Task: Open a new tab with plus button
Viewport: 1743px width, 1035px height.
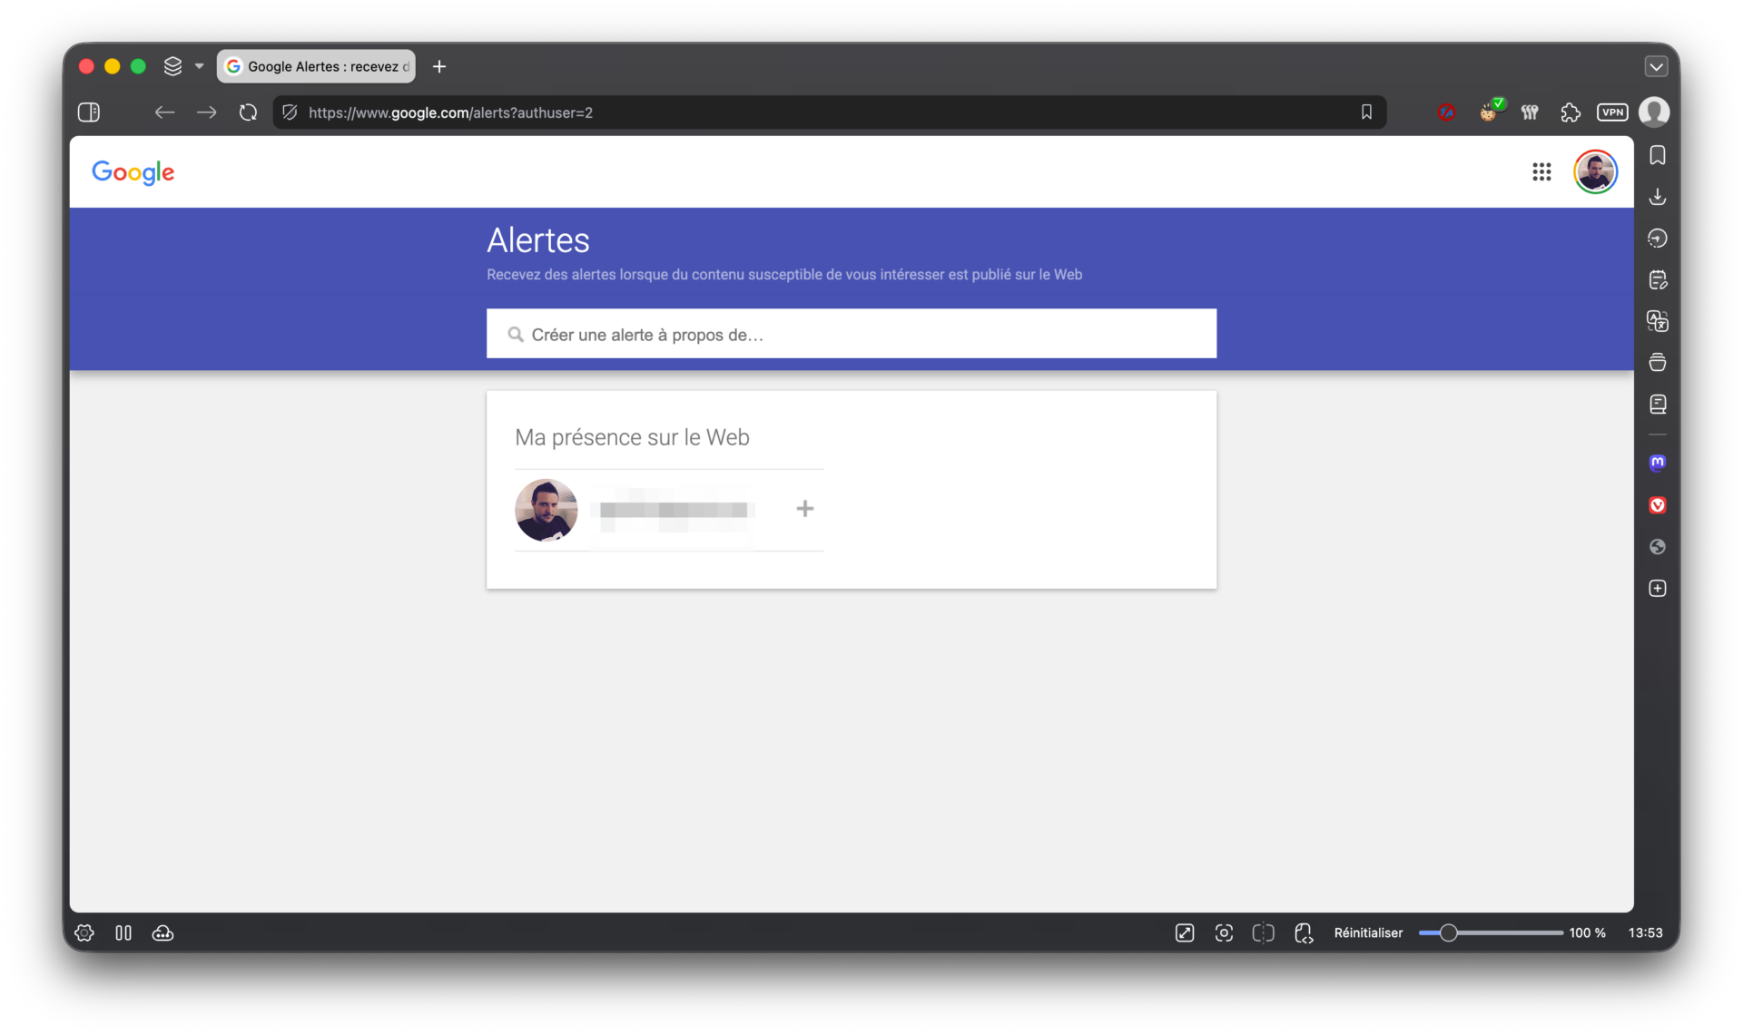Action: click(439, 66)
